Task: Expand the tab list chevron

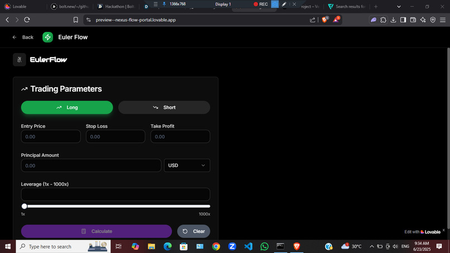Action: 399,6
